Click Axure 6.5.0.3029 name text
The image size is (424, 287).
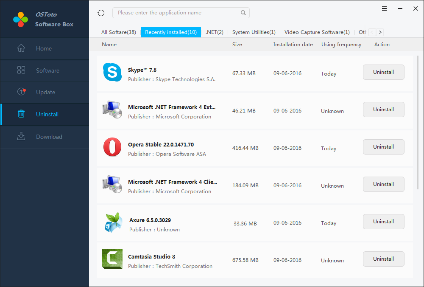point(150,220)
